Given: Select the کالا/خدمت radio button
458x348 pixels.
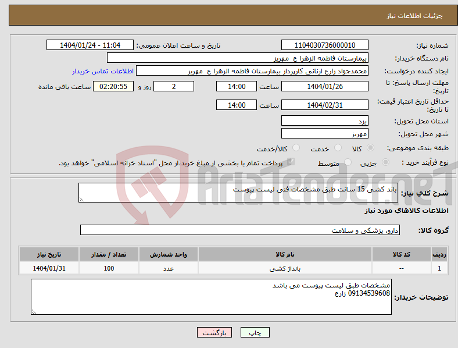Looking at the screenshot, I should 296,148.
